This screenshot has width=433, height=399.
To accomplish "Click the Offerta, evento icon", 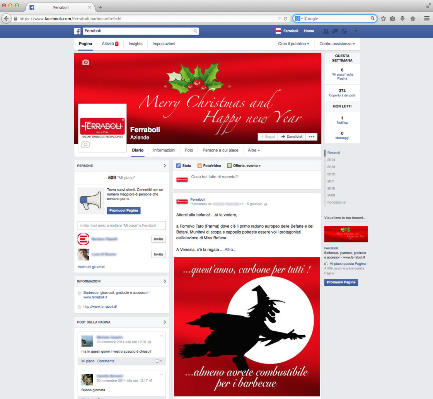I will pos(230,166).
